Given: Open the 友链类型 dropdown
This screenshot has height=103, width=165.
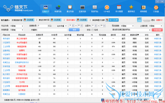Looking at the screenshot, I should point(16,30).
